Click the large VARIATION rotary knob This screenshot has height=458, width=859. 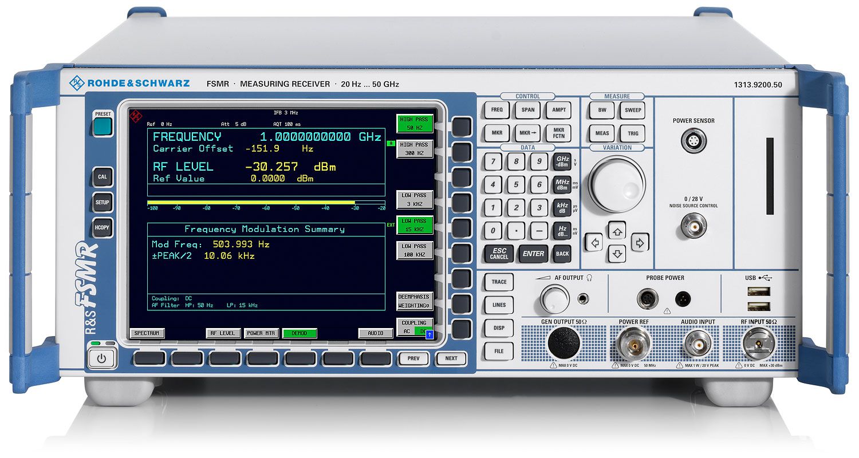point(617,184)
